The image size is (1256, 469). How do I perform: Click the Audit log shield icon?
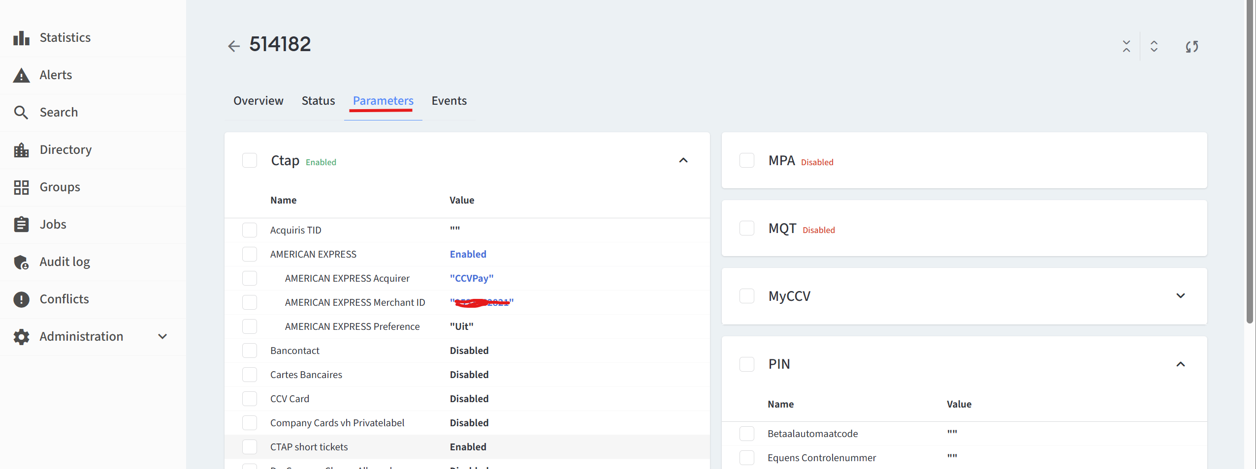[x=21, y=262]
